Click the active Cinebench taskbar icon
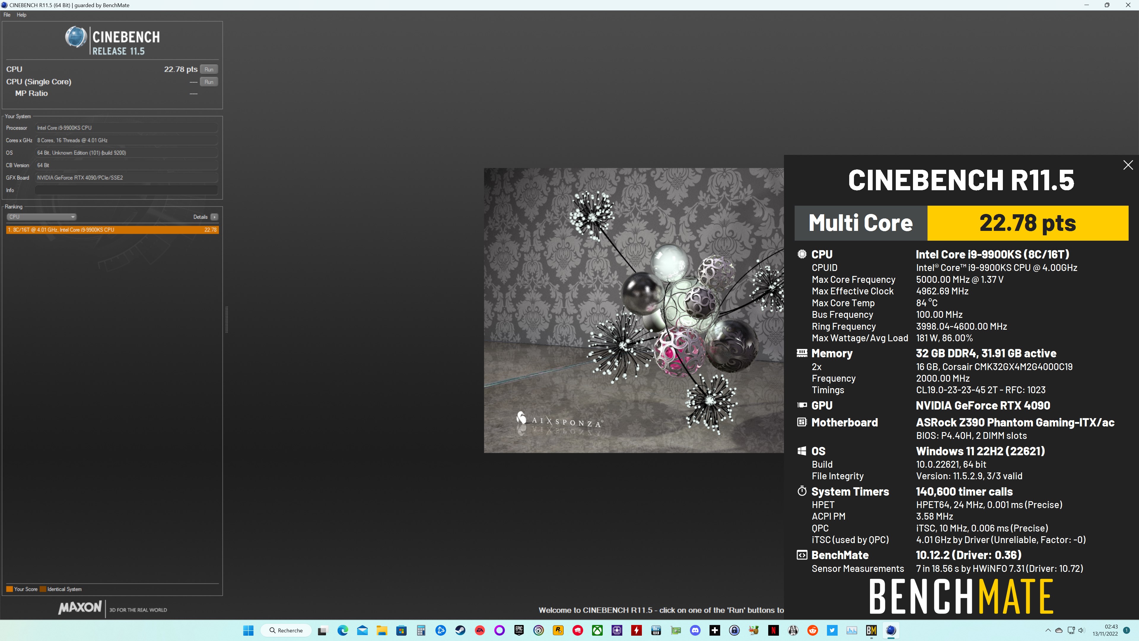The image size is (1139, 641). pos(891,630)
